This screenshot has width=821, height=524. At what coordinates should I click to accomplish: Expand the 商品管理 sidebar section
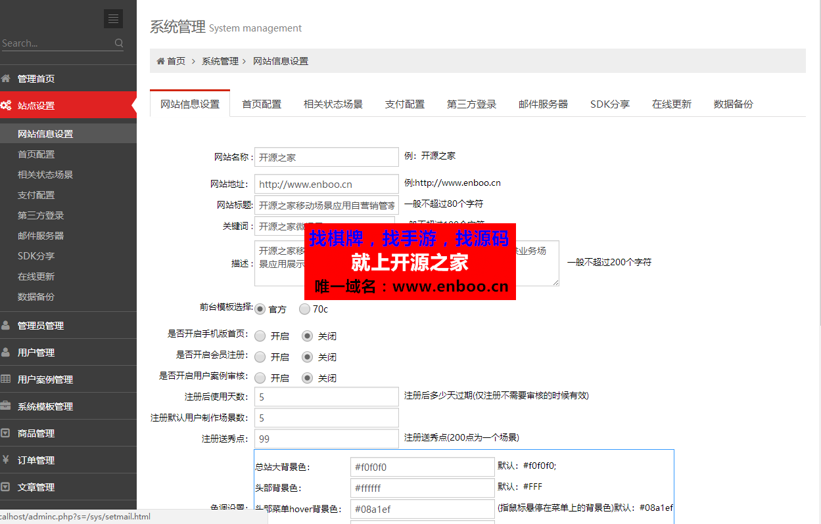(68, 433)
